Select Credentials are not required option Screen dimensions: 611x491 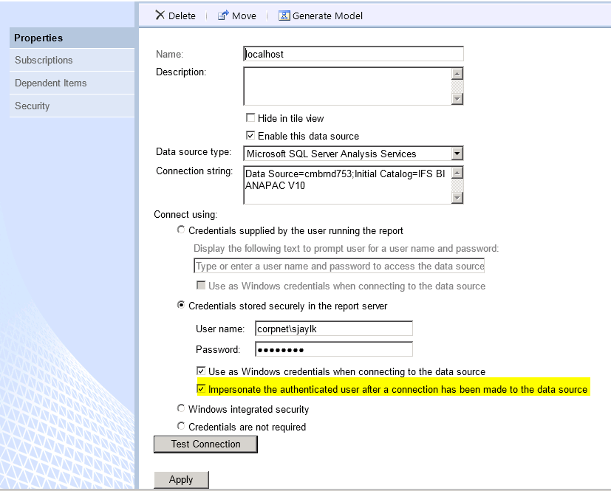[181, 426]
